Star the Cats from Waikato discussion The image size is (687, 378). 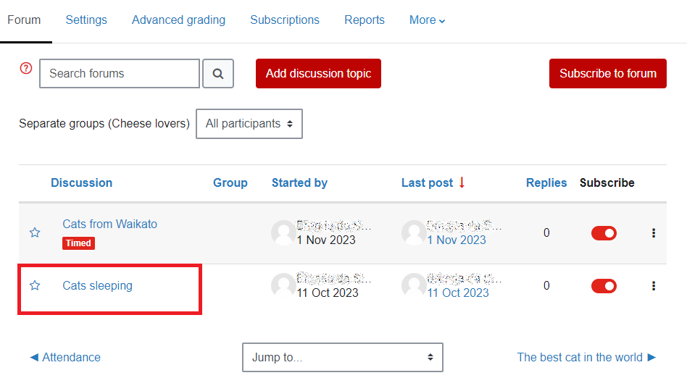pos(35,232)
